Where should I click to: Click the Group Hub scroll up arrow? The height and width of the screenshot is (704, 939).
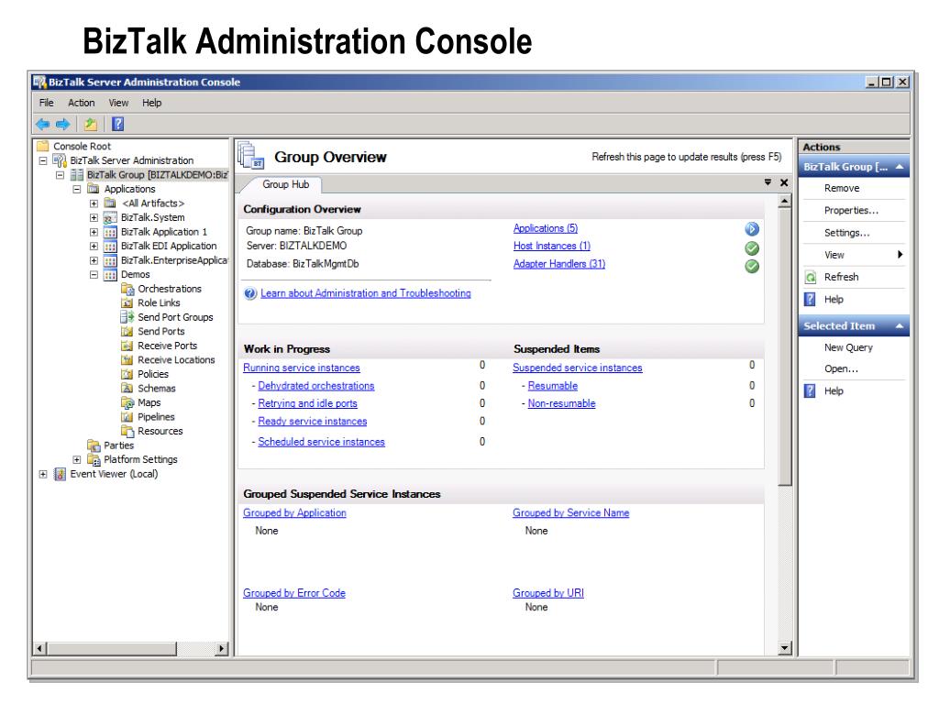(x=785, y=202)
